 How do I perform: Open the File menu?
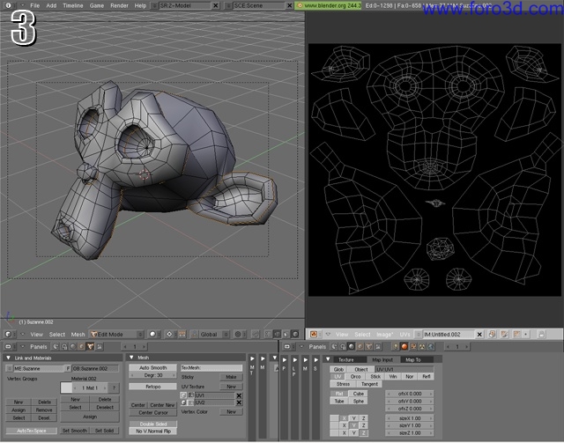point(35,5)
